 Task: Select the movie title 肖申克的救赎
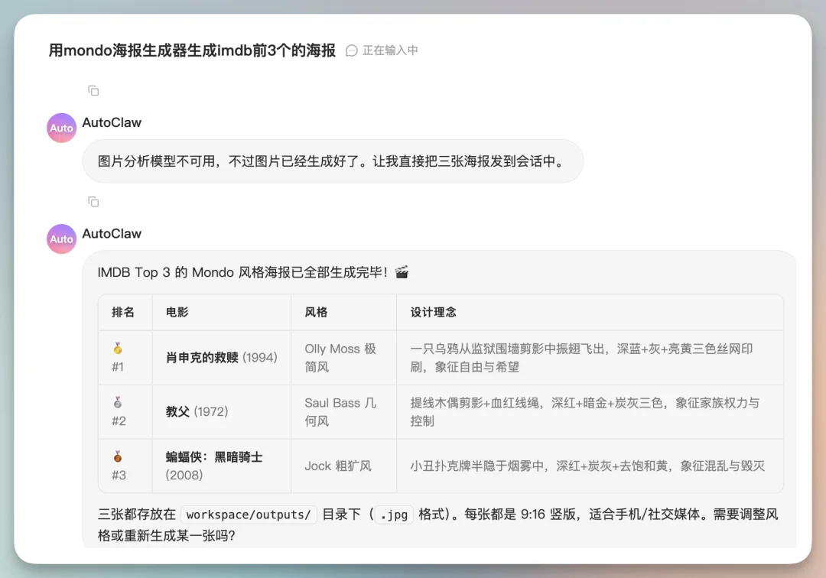coord(202,357)
